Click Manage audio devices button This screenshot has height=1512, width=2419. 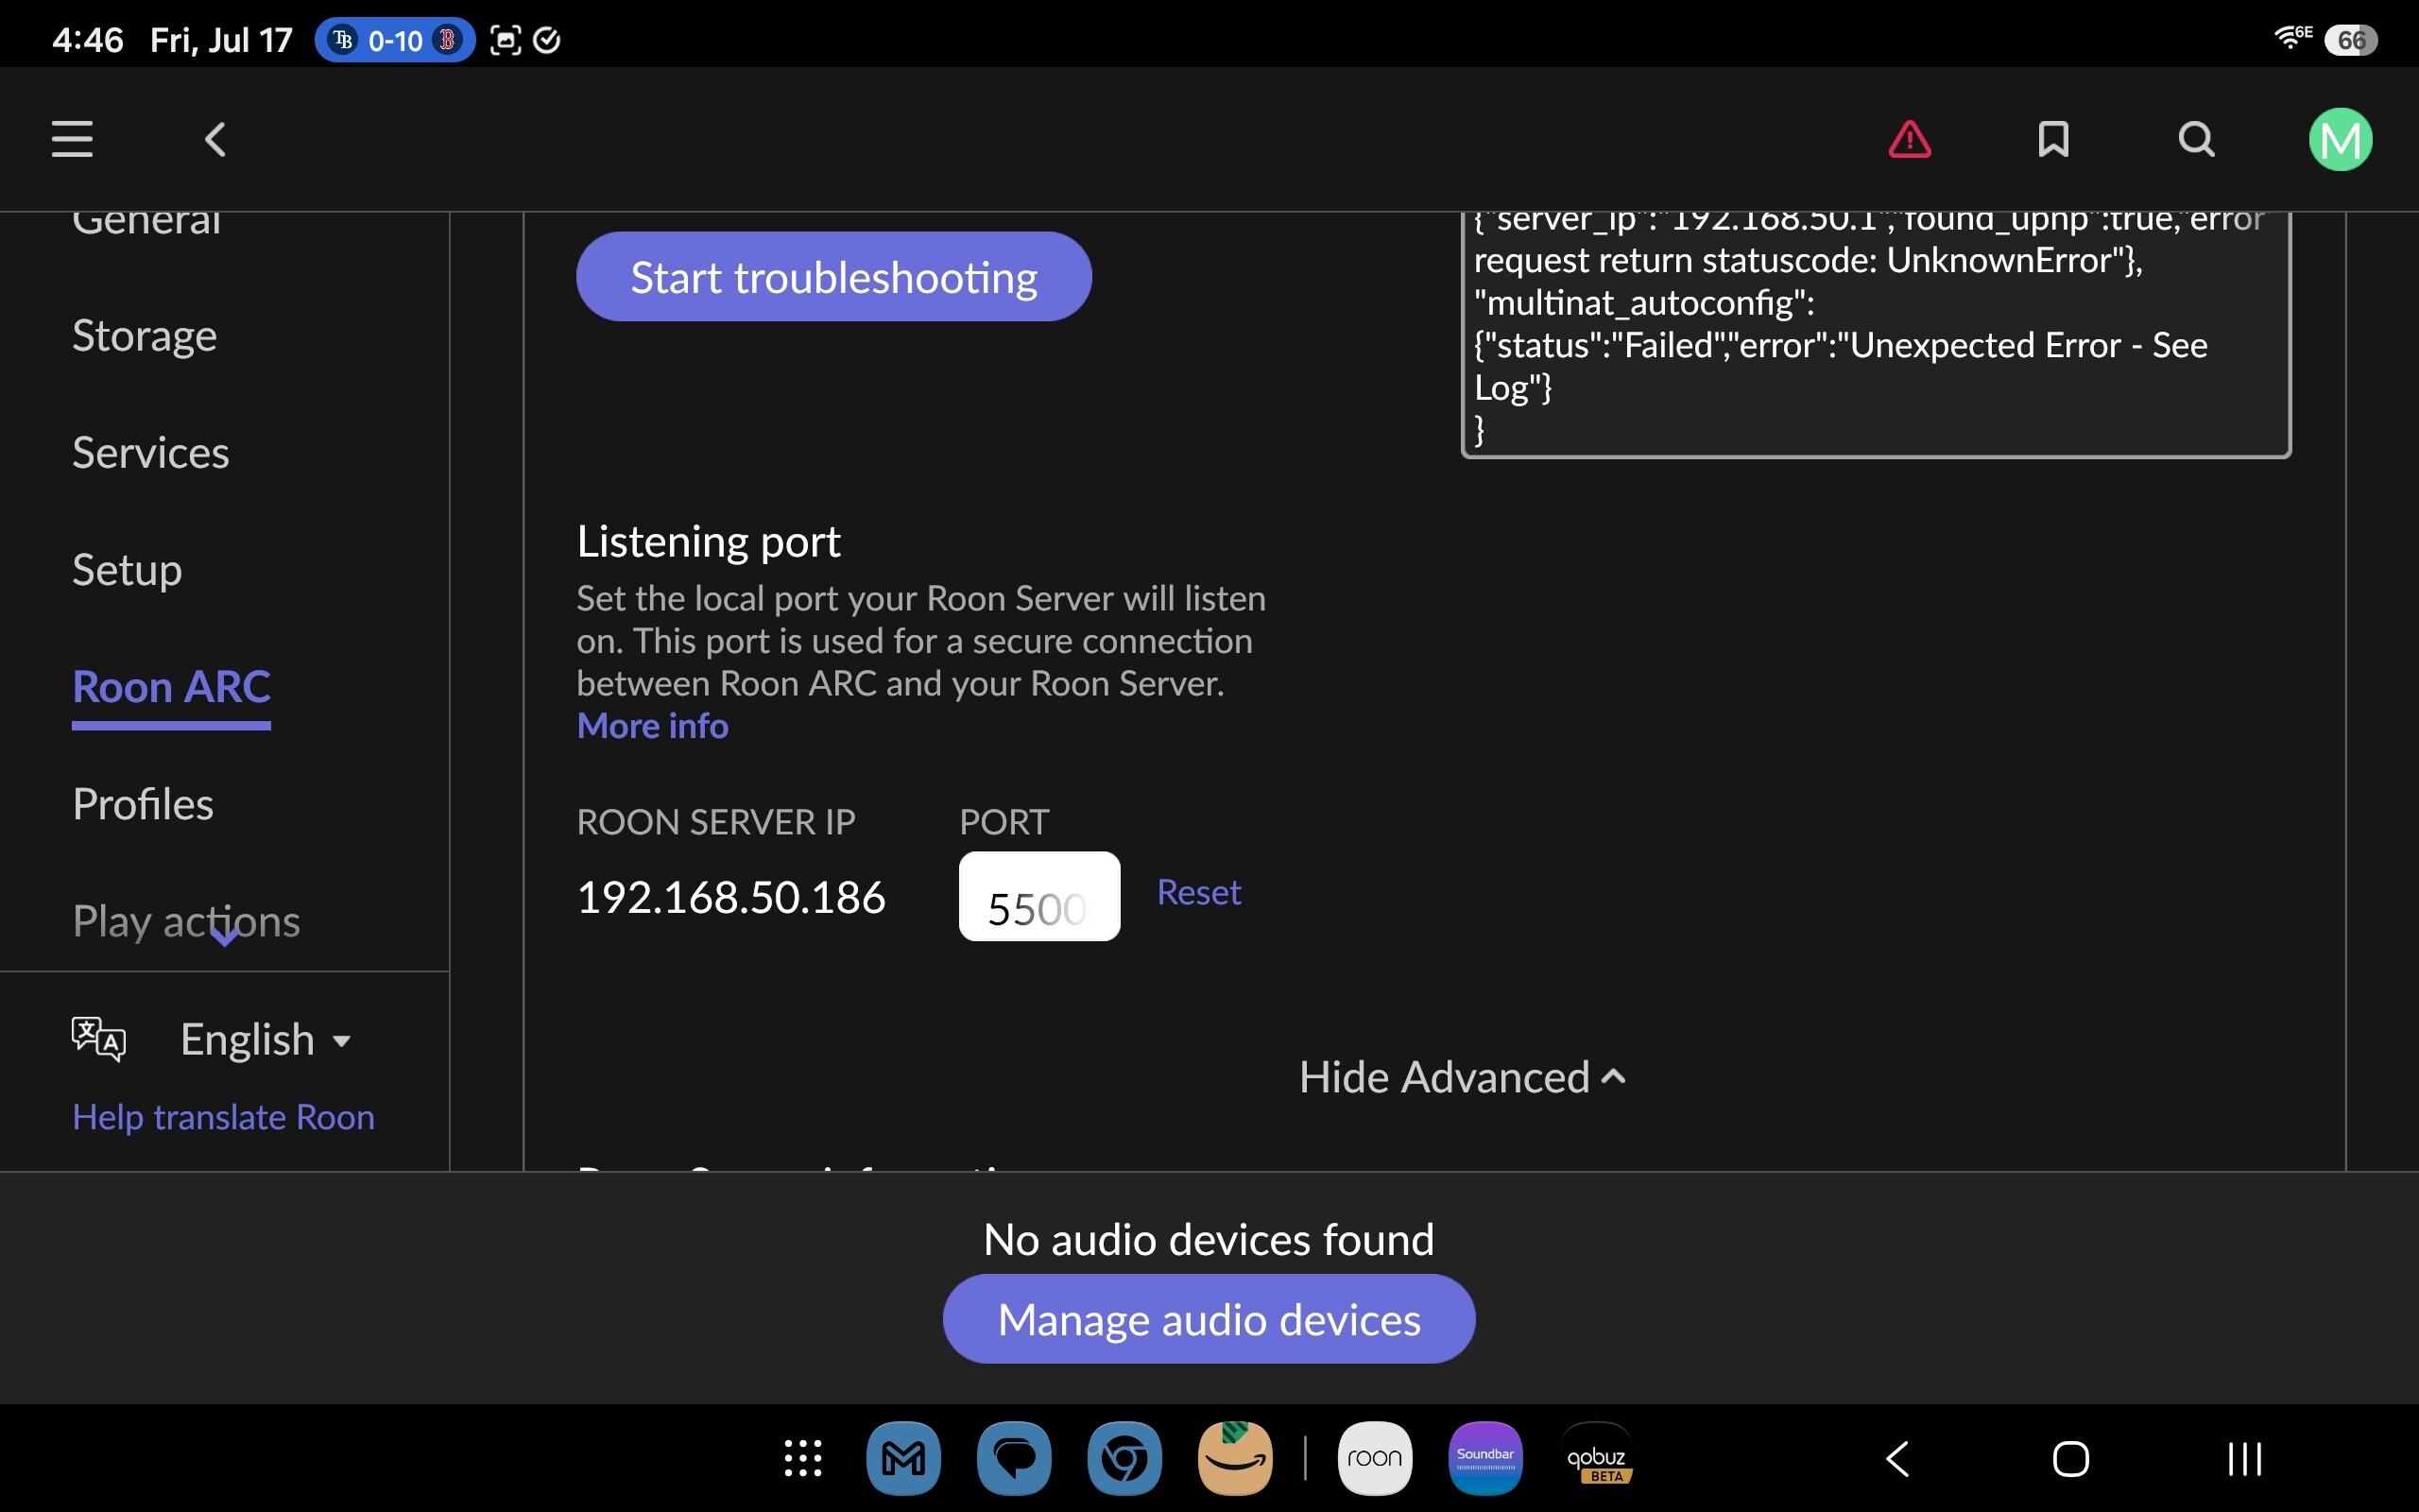point(1209,1318)
